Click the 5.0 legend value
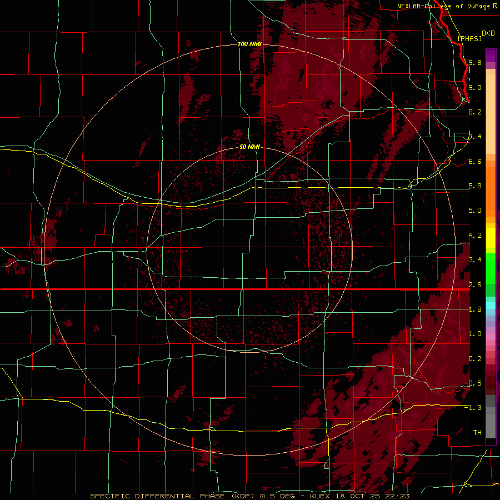The width and height of the screenshot is (500, 500). [475, 211]
